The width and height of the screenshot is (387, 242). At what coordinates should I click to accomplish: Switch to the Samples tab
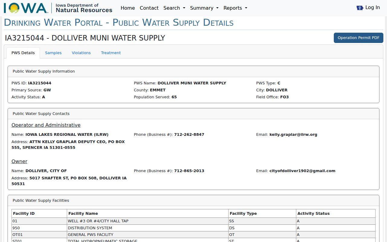[53, 53]
